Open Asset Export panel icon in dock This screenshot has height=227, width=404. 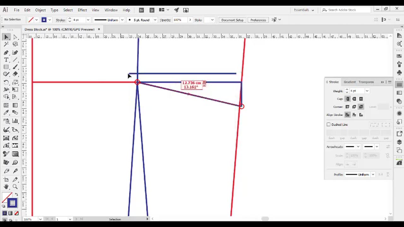point(399,134)
